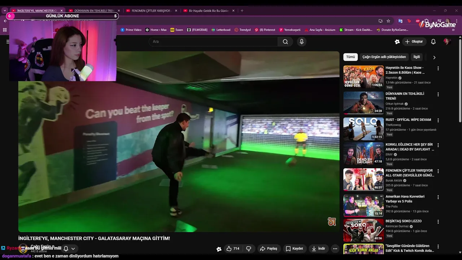Open options for FENOMEN ÇİFTLER YARIŞIYOR video
The height and width of the screenshot is (260, 462).
pyautogui.click(x=438, y=171)
